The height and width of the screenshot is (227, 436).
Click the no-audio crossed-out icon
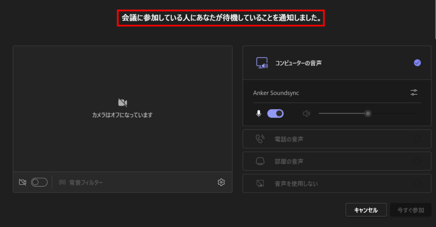click(x=260, y=184)
